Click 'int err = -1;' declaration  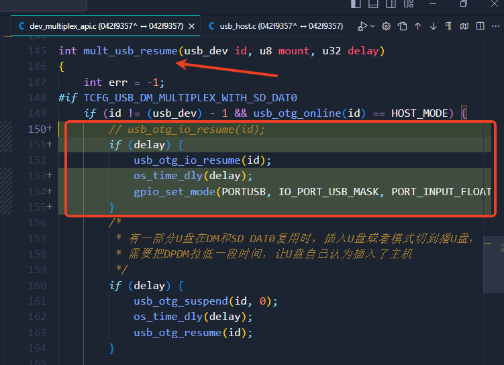coord(124,83)
